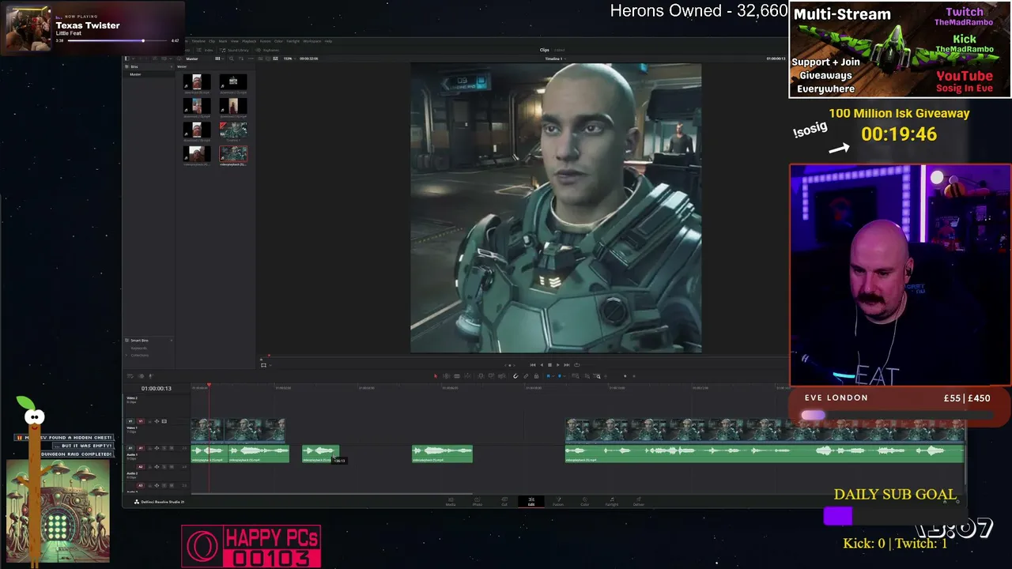Open the Mark menu

[223, 41]
